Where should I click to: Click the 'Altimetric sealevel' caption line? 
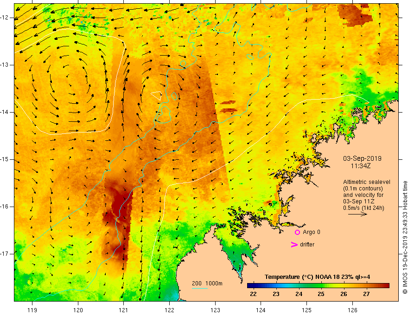coord(367,182)
